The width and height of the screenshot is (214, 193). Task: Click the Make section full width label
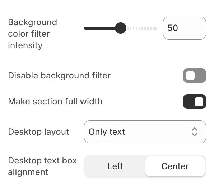click(55, 102)
